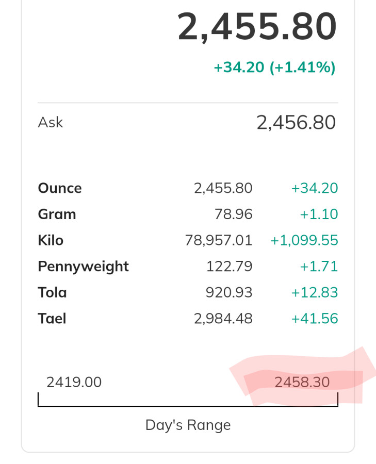Click the Ounce row label
The image size is (376, 464).
click(60, 188)
